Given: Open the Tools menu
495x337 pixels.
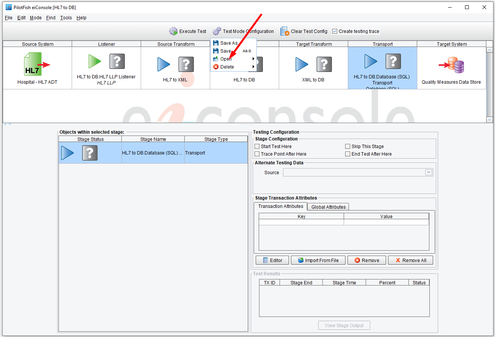Looking at the screenshot, I should point(66,18).
